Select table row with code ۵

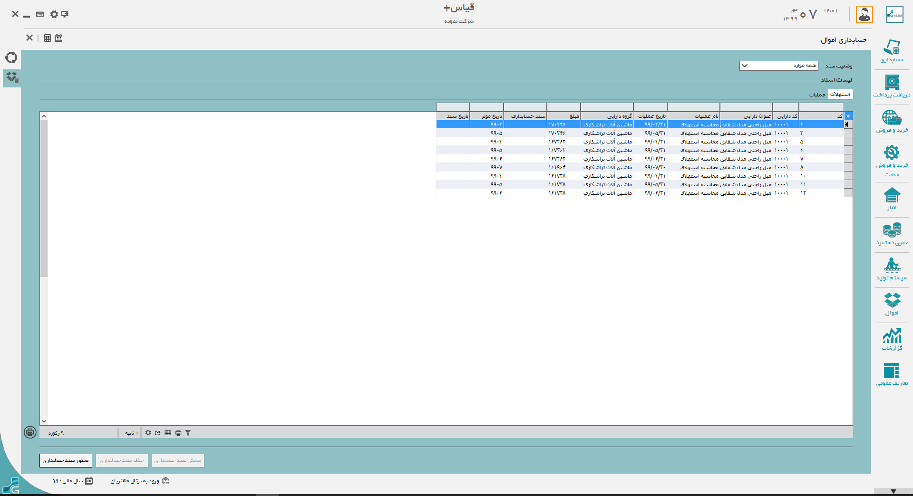644,142
